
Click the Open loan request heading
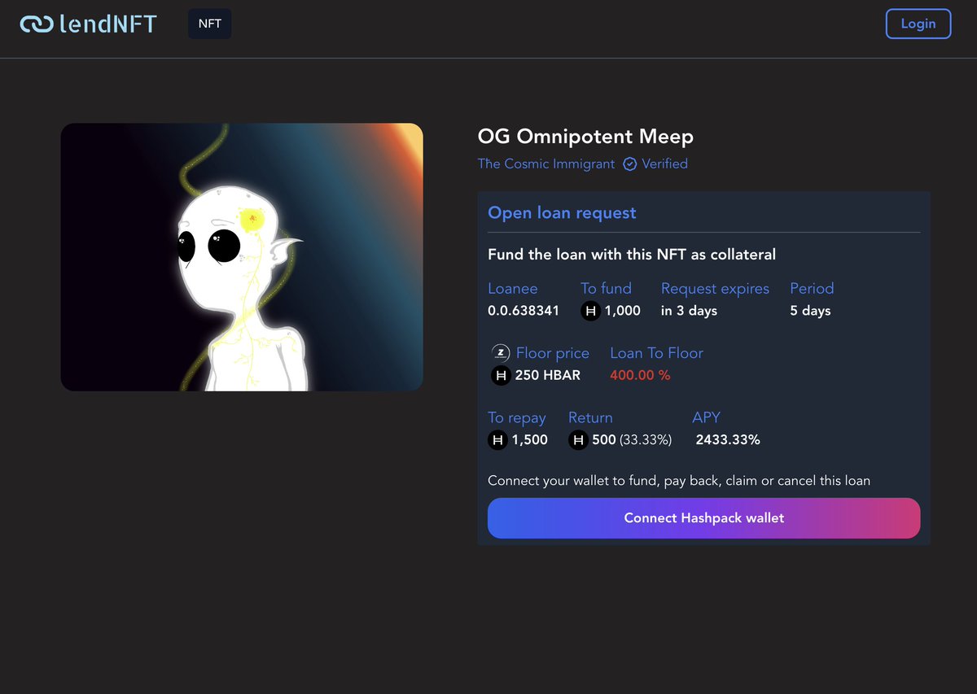coord(562,213)
